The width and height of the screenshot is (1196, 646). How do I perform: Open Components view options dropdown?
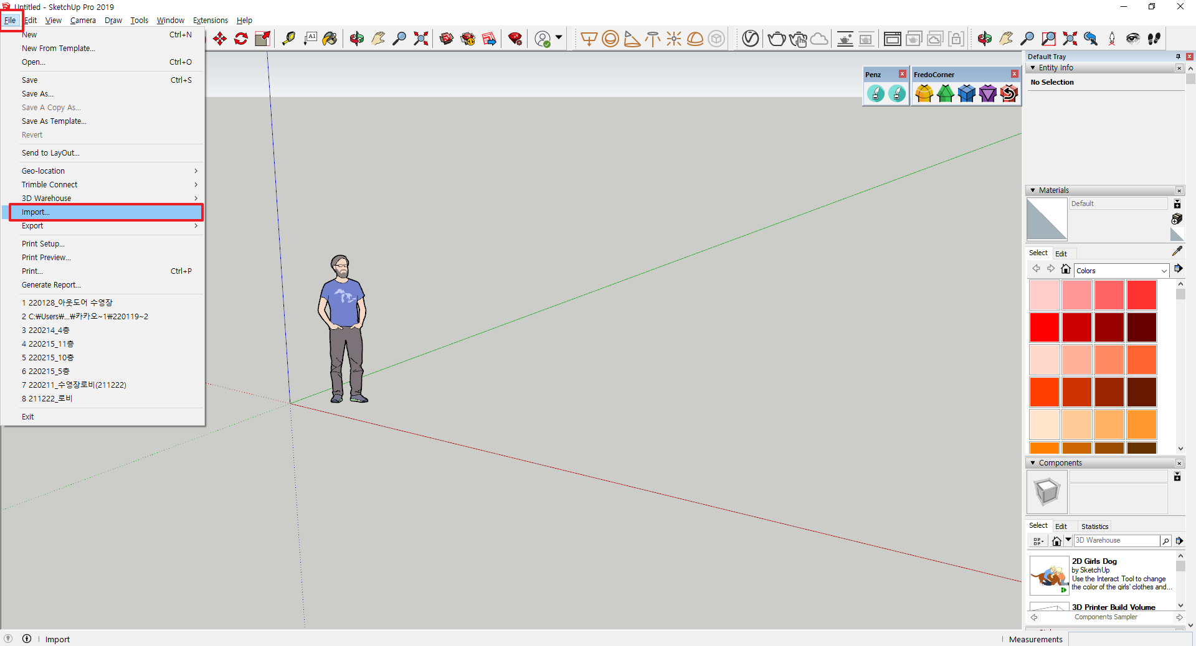1038,541
